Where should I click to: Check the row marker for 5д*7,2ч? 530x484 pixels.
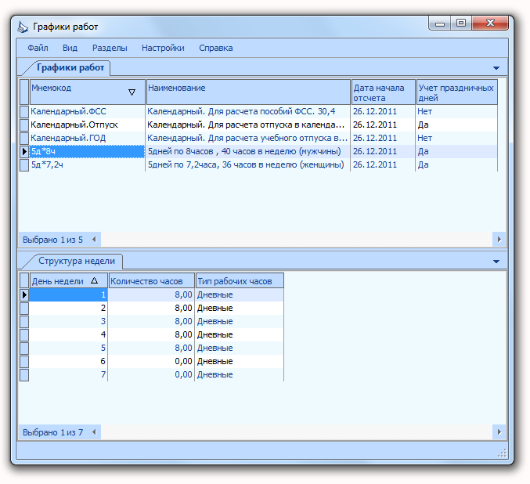[x=24, y=164]
